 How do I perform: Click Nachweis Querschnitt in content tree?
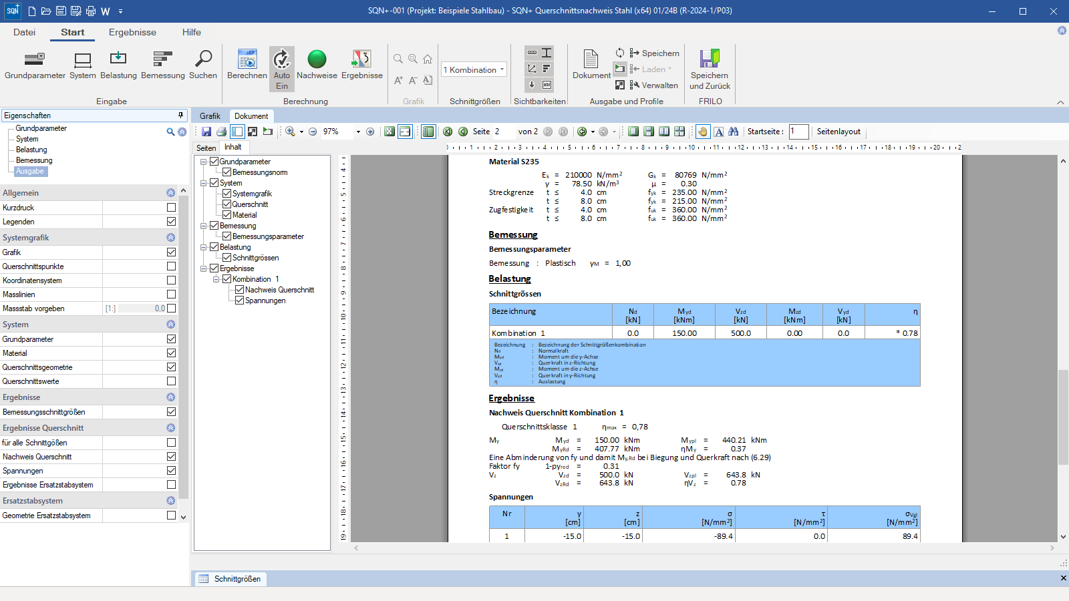tap(279, 290)
